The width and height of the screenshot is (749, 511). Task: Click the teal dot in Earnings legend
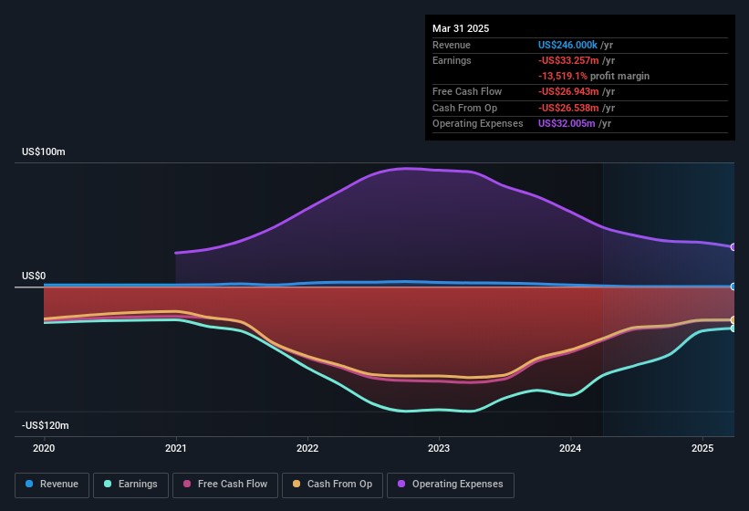(108, 485)
